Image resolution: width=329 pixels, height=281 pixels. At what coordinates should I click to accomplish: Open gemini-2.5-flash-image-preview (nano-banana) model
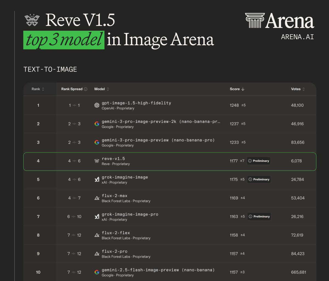[x=158, y=270]
